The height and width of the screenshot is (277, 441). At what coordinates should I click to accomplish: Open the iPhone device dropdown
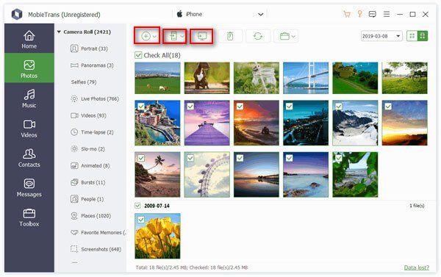click(x=260, y=14)
